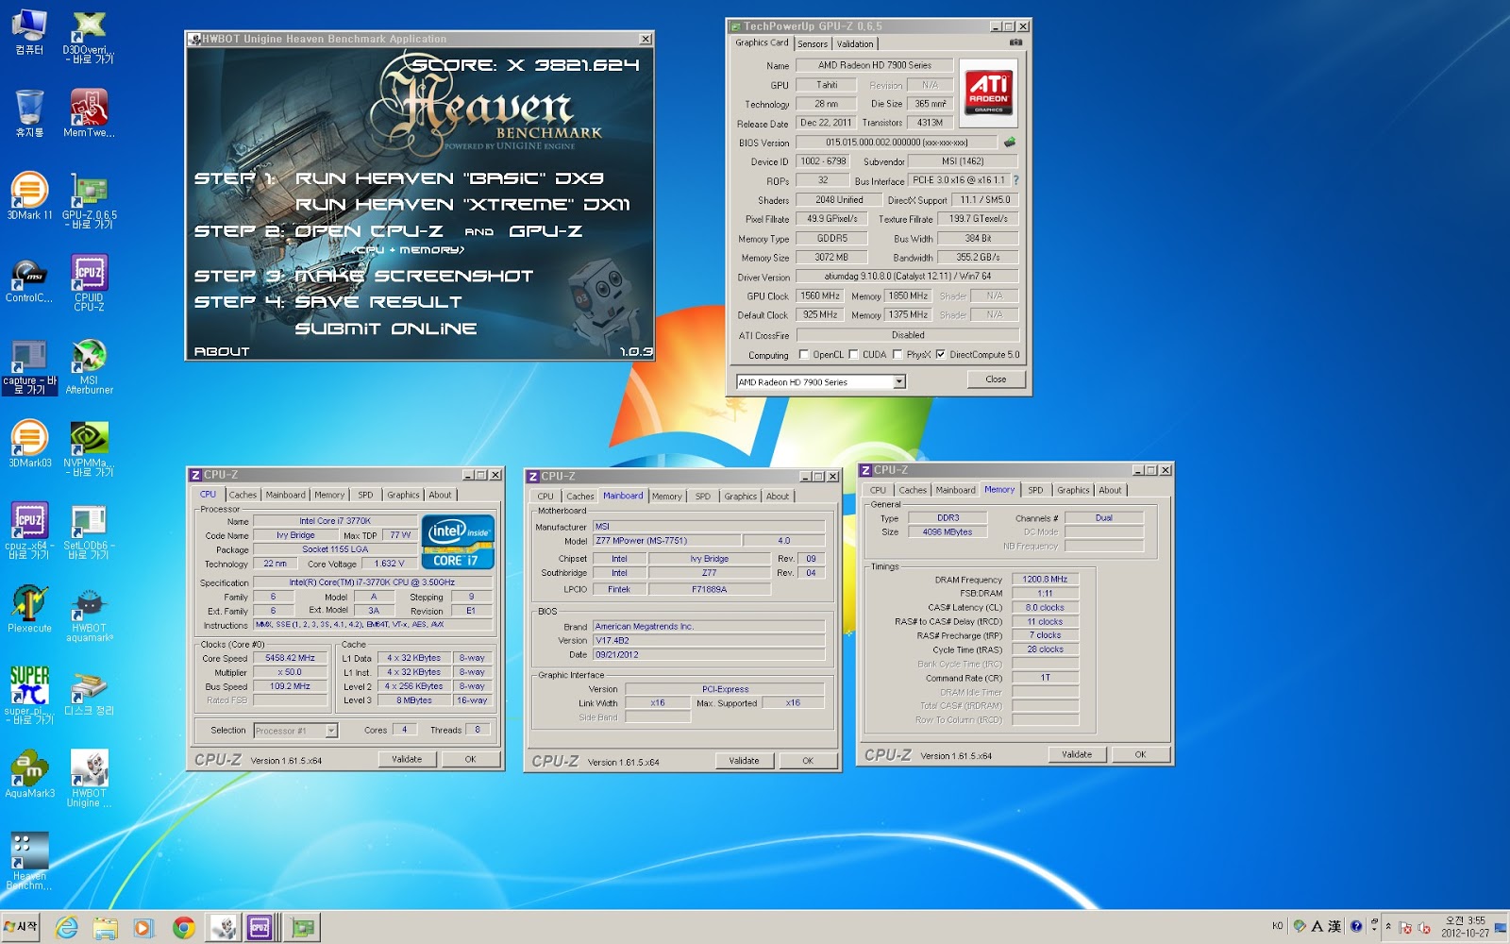The height and width of the screenshot is (944, 1510).
Task: Select the 디스크 정리 disk cleanup icon
Action: tap(89, 693)
